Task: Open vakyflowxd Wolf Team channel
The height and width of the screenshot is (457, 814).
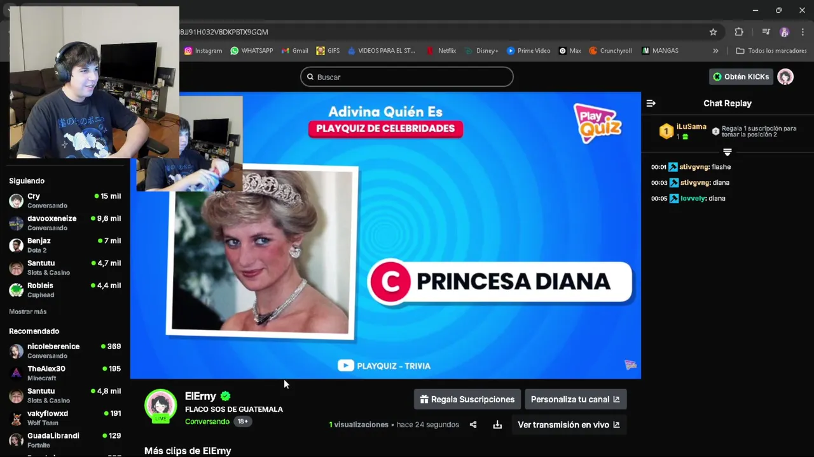Action: click(x=65, y=418)
